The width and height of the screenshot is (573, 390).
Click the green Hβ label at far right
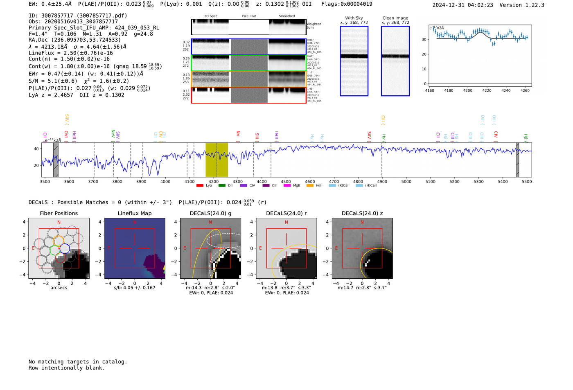click(x=526, y=138)
